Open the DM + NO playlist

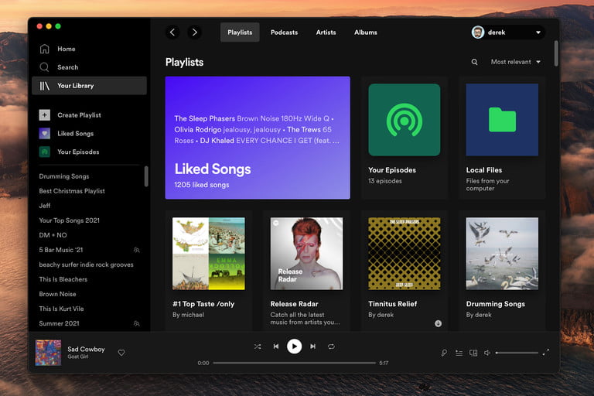pos(53,235)
